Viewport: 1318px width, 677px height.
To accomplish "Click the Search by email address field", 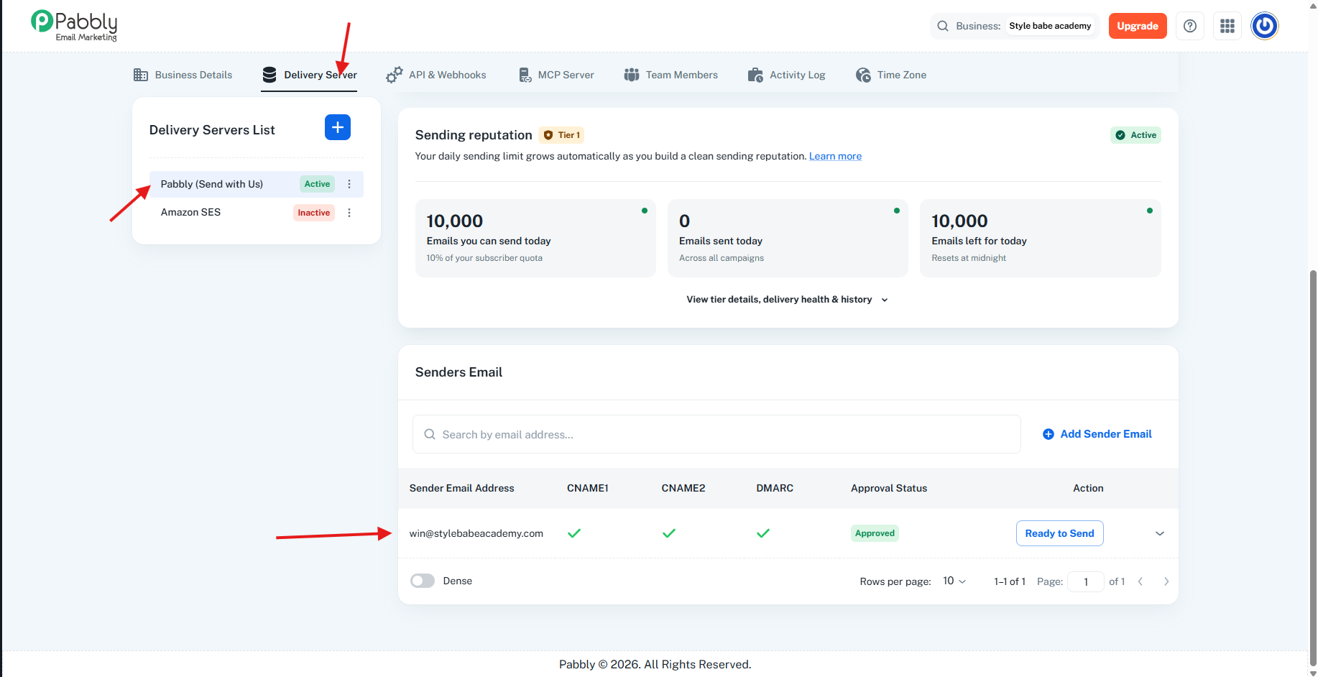I will (x=716, y=434).
